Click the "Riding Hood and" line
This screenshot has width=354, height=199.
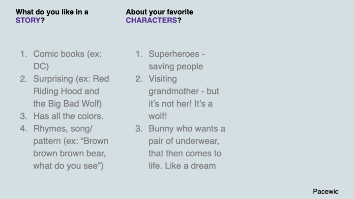(x=66, y=91)
